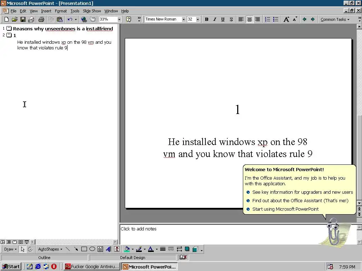Apply text Shadow with the S icon
Screen dimensions: 362x271
(231, 19)
